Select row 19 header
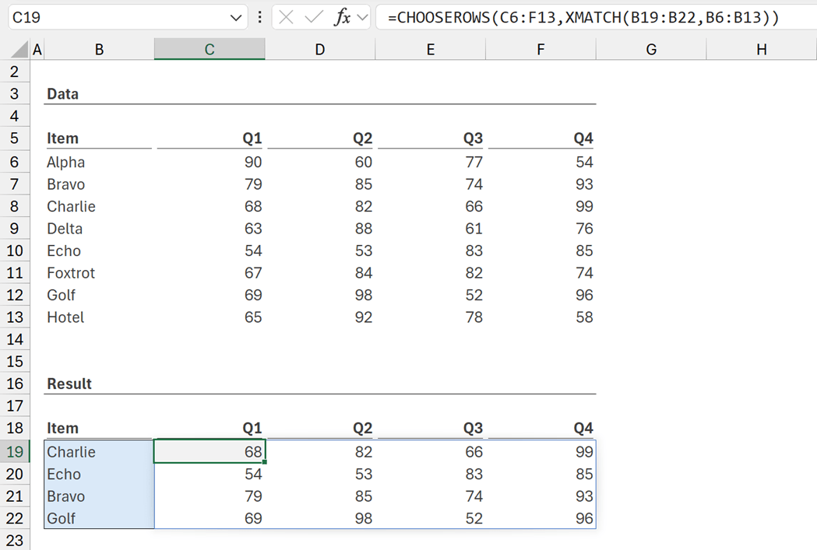The image size is (817, 550). point(14,452)
